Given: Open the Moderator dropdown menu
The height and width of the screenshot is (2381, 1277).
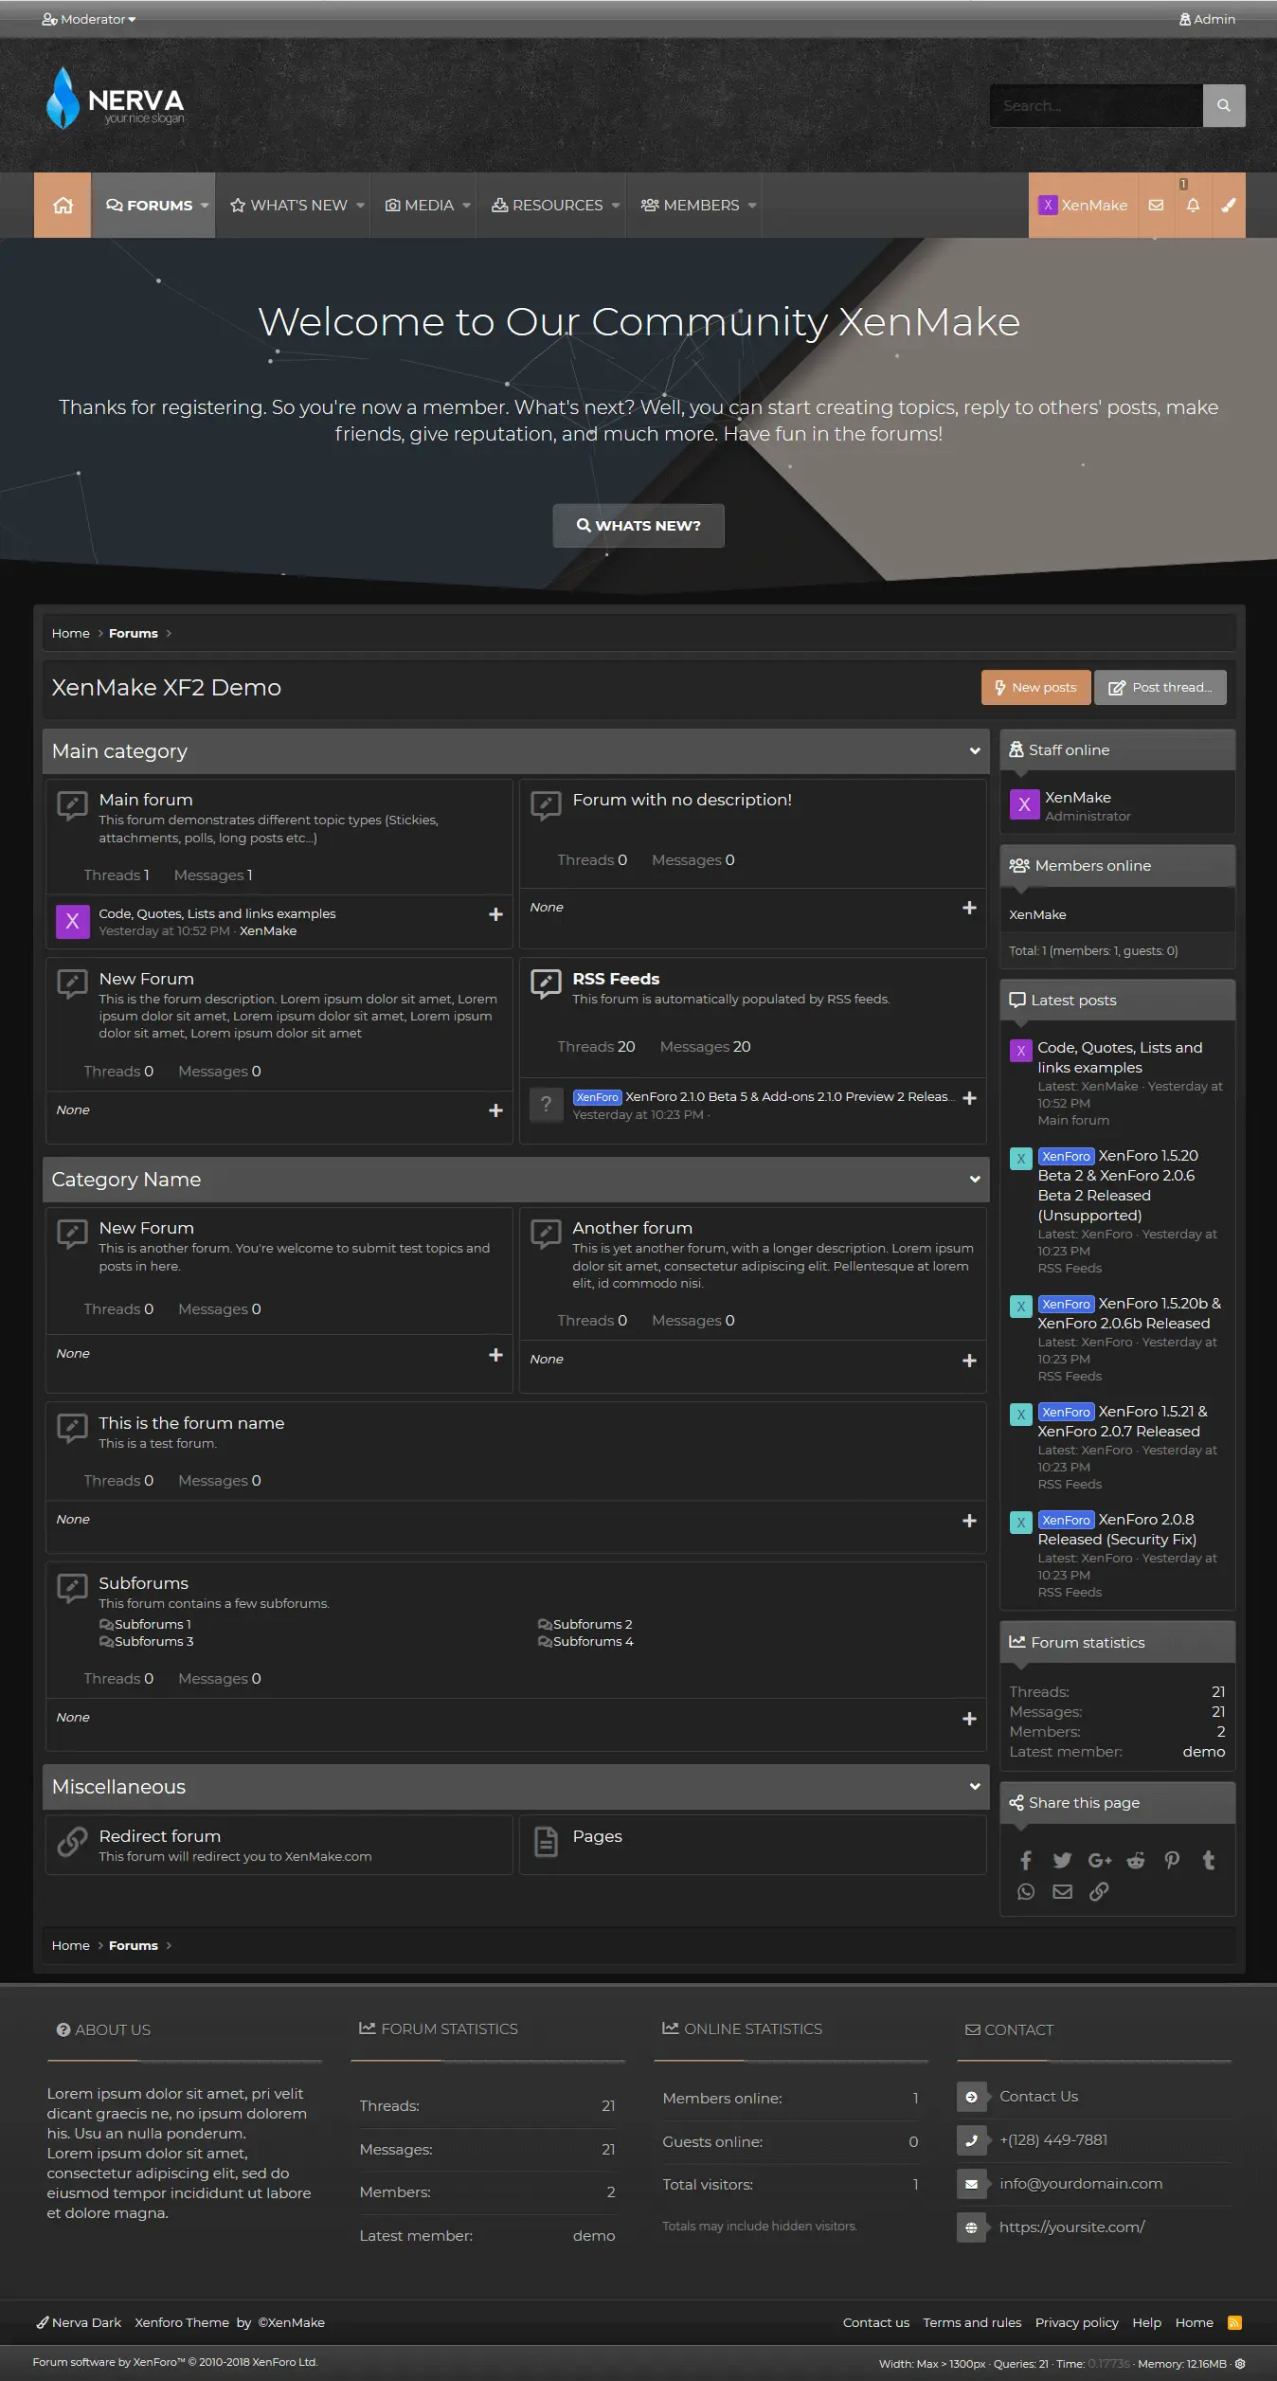Looking at the screenshot, I should point(89,19).
